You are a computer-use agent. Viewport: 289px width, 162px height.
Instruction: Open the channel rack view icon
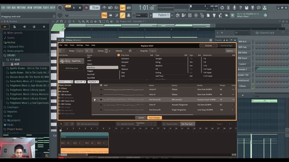pyautogui.click(x=190, y=15)
